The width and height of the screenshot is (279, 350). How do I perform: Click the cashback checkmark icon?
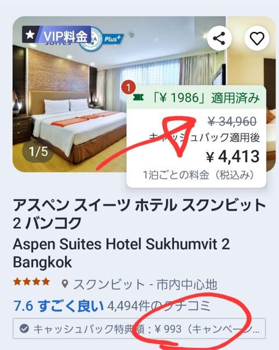[x=24, y=329]
